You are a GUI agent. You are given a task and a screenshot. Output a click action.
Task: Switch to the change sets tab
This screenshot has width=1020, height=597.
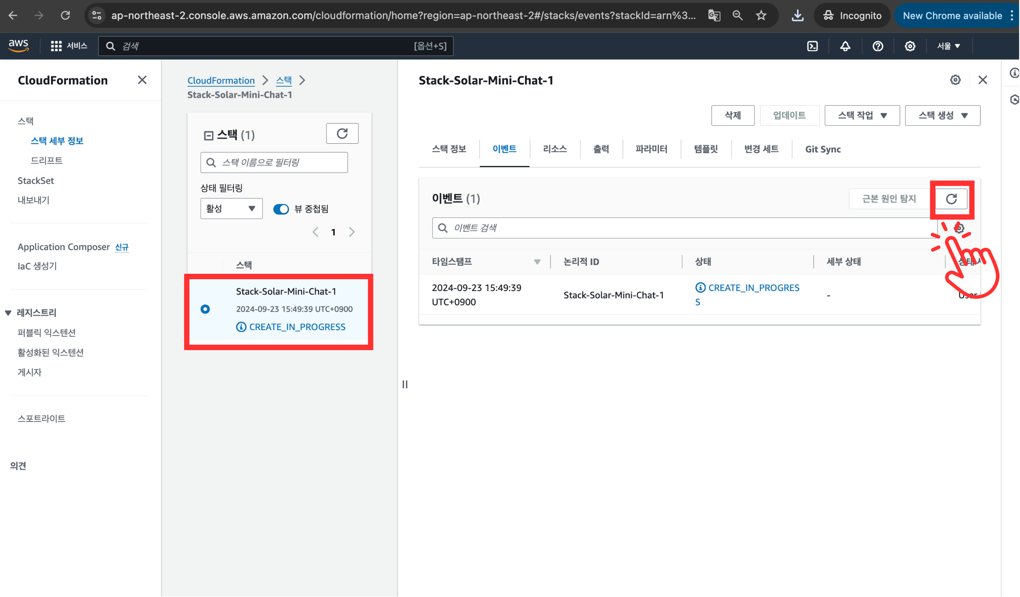(x=762, y=149)
